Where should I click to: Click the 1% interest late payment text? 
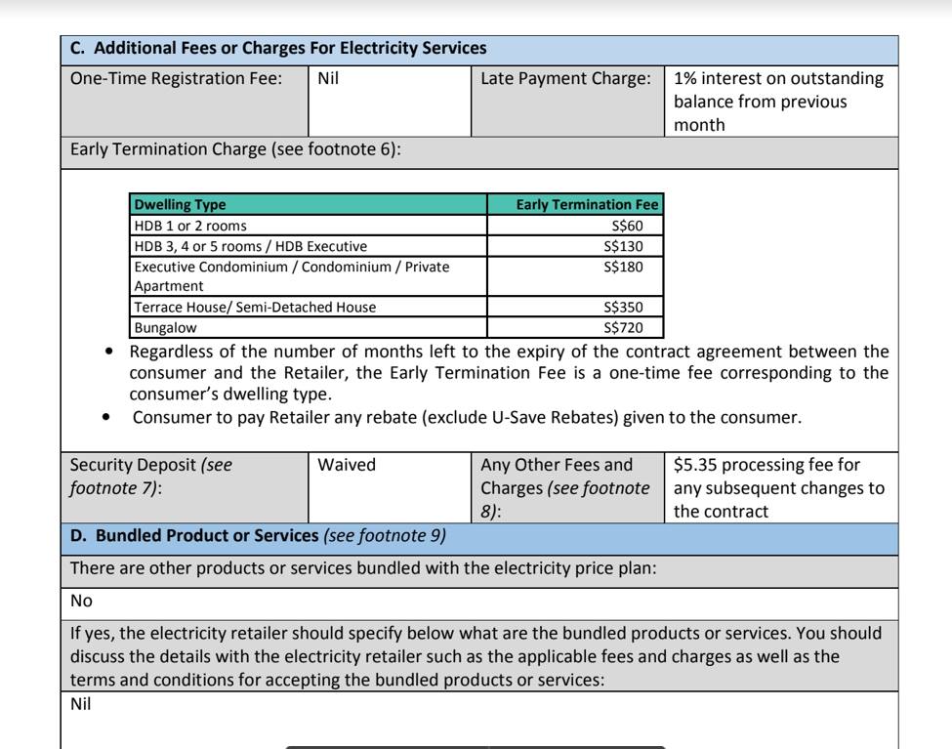click(778, 102)
